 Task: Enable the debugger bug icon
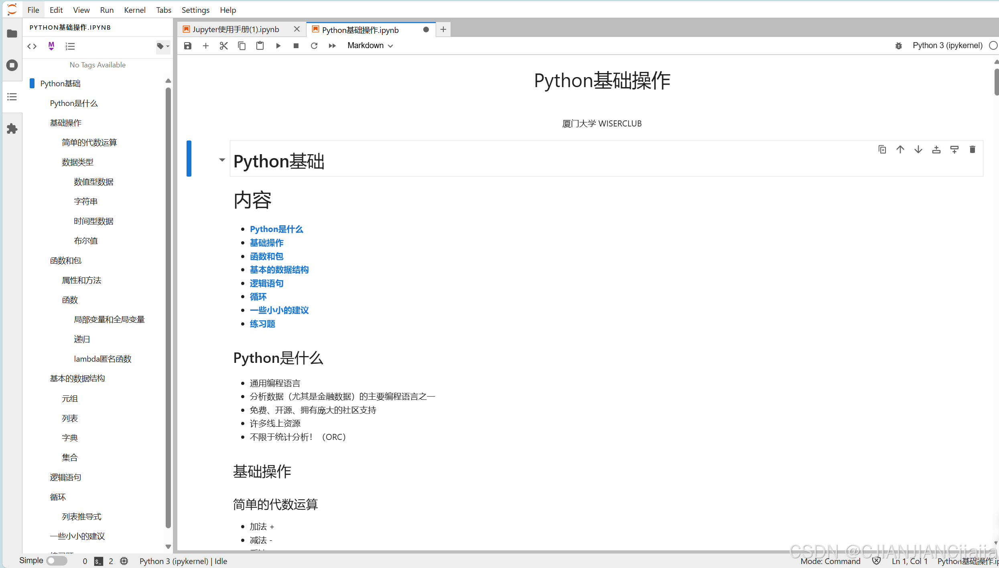tap(899, 46)
